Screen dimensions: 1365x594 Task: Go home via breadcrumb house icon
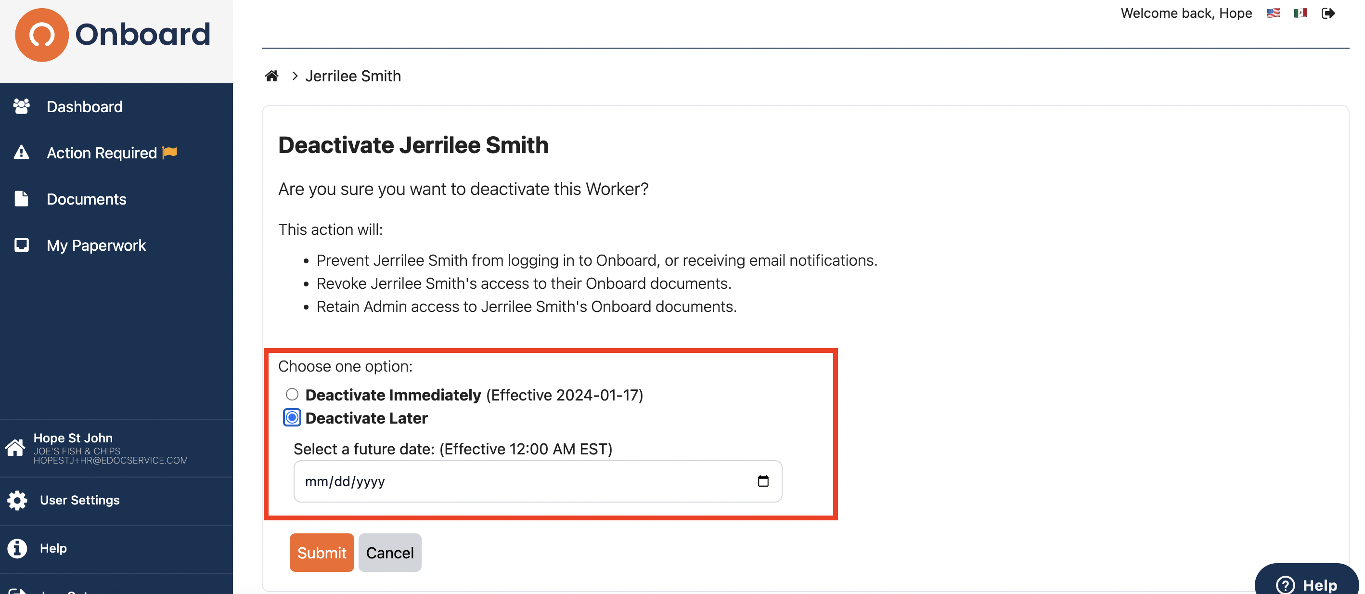pyautogui.click(x=272, y=76)
